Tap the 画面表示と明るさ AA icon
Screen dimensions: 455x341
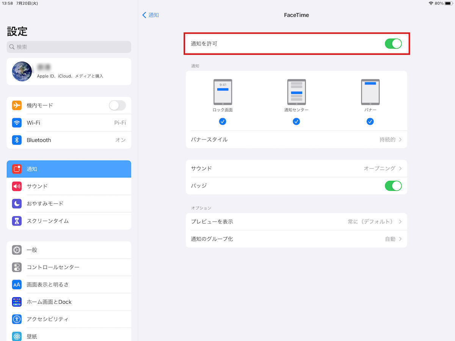(x=17, y=285)
